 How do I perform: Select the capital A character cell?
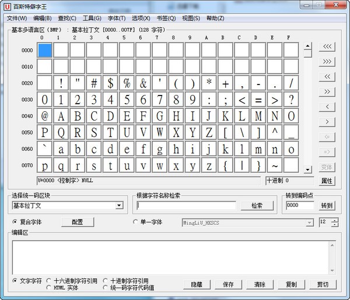(61, 116)
